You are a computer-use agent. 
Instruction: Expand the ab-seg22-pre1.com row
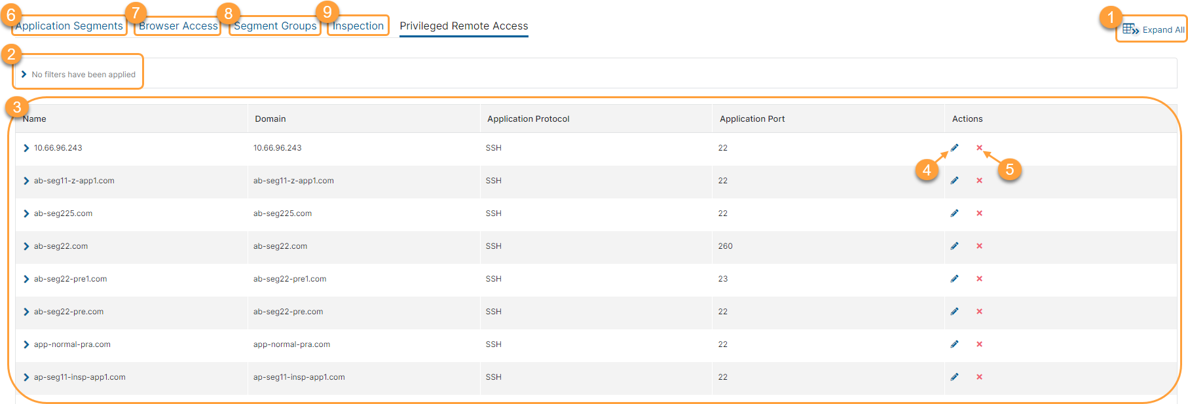coord(26,279)
